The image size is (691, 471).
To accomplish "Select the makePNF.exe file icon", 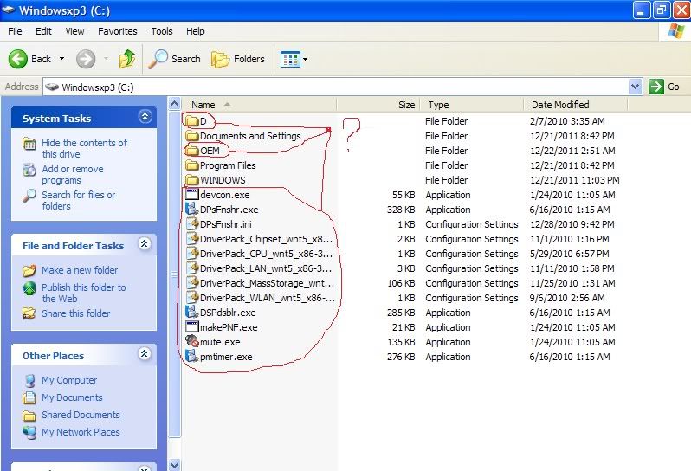I will [192, 327].
